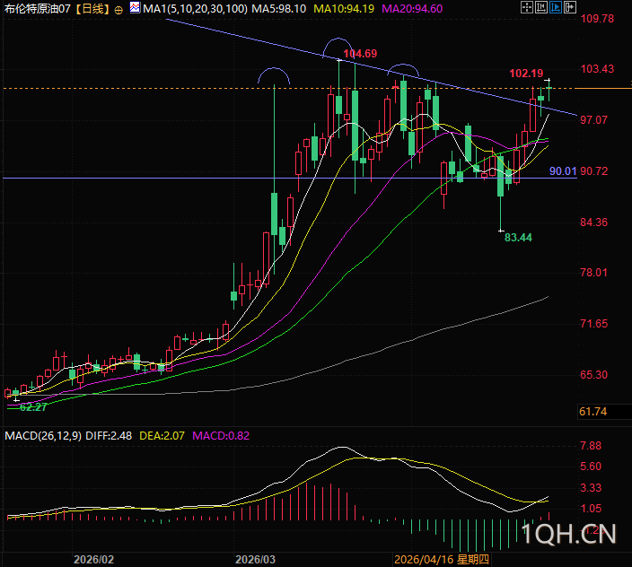
Task: Click the indicator chart icon before MA1
Action: point(135,8)
